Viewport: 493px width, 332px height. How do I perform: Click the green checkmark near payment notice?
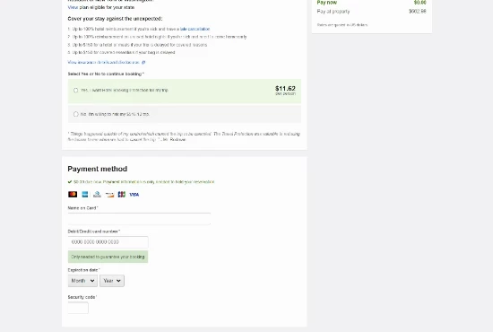70,182
